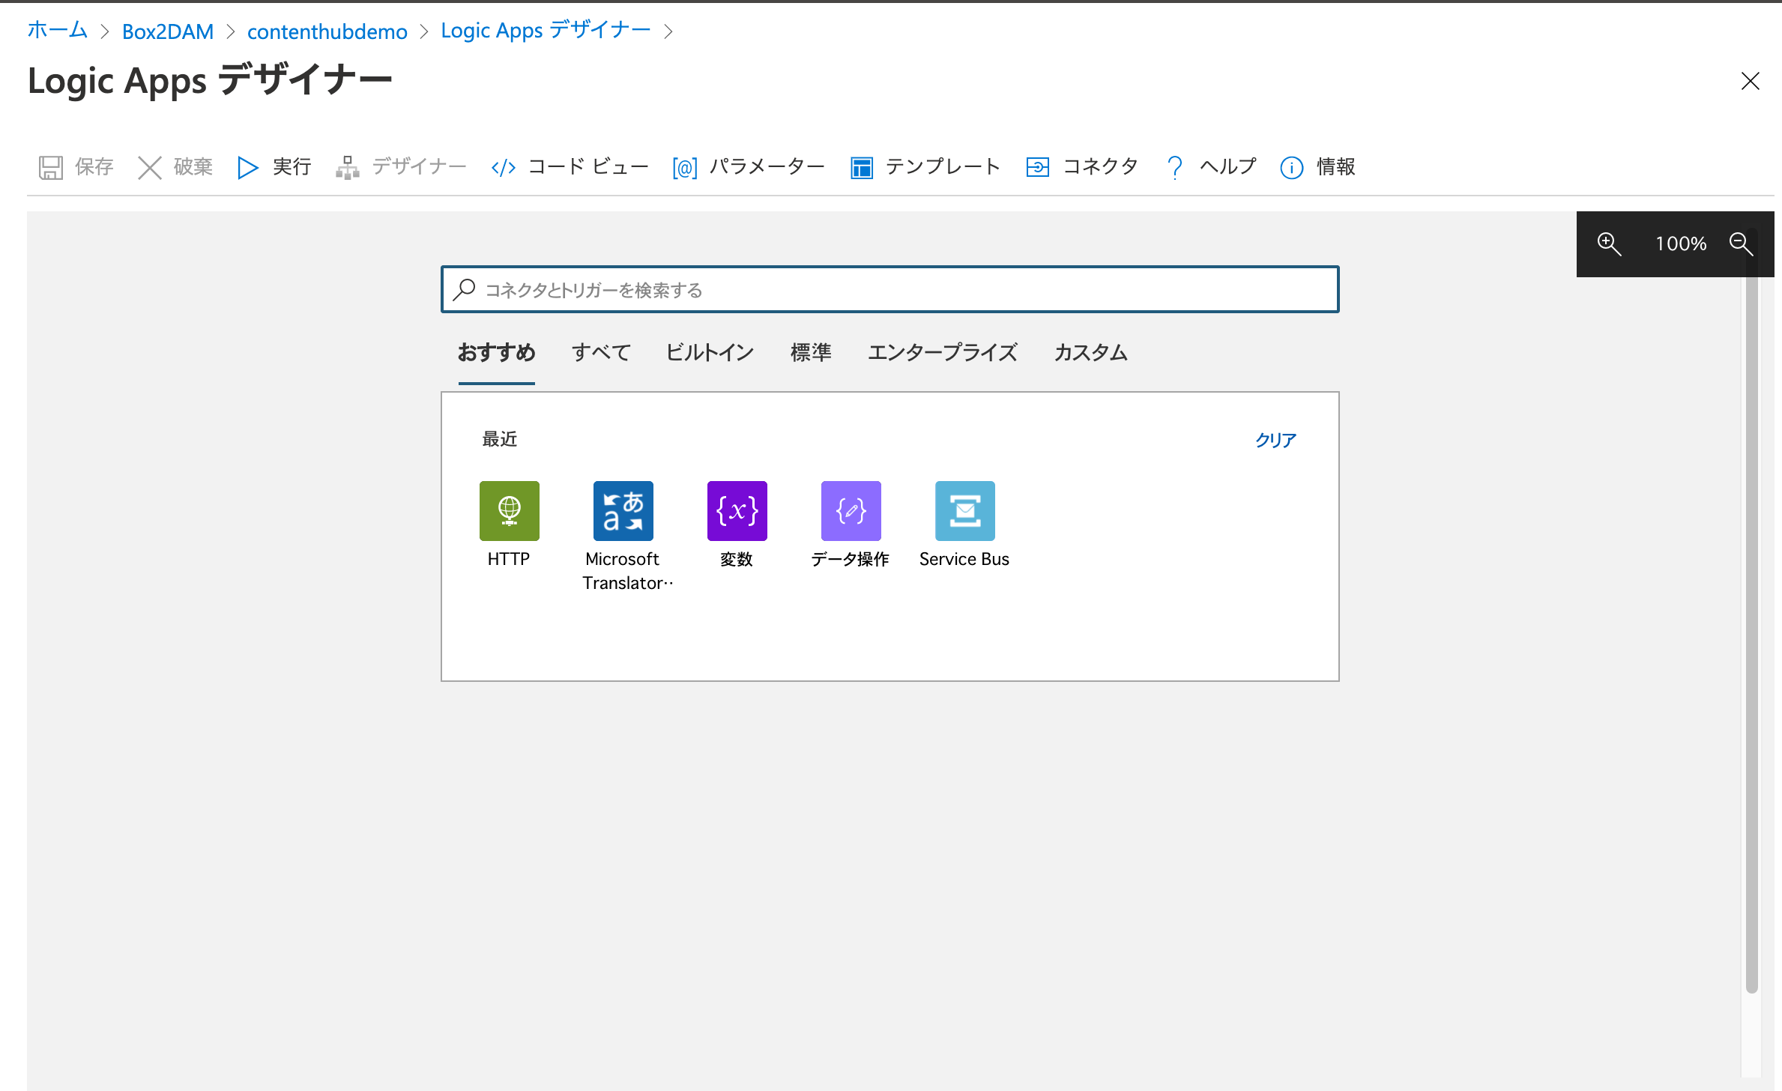
Task: Switch to Code View via the </> icon
Action: pos(504,168)
